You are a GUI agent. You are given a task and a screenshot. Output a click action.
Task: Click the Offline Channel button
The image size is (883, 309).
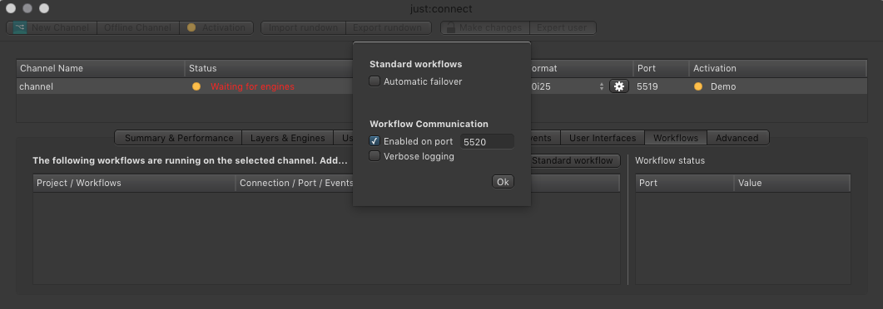tap(138, 27)
